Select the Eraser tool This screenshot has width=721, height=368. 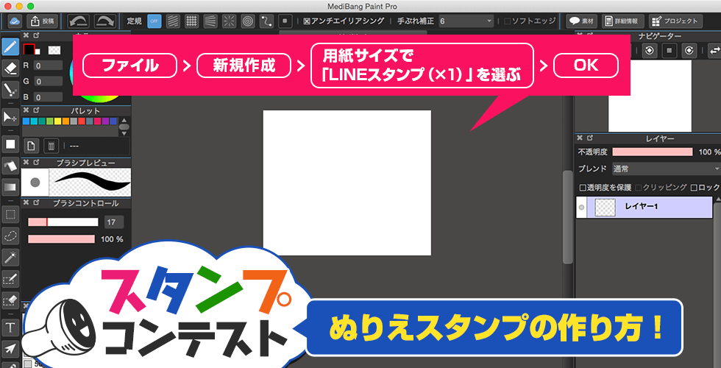pyautogui.click(x=10, y=68)
